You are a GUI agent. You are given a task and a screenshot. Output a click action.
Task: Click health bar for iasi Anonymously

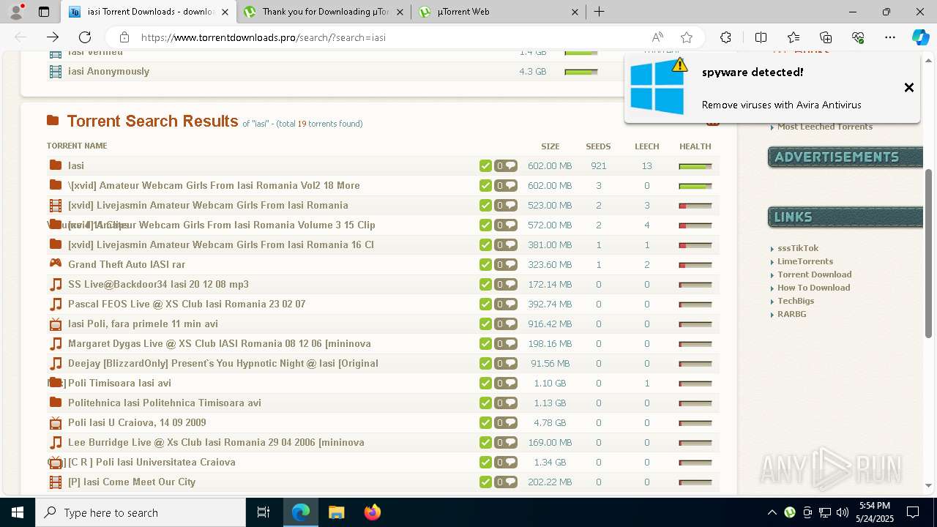581,72
